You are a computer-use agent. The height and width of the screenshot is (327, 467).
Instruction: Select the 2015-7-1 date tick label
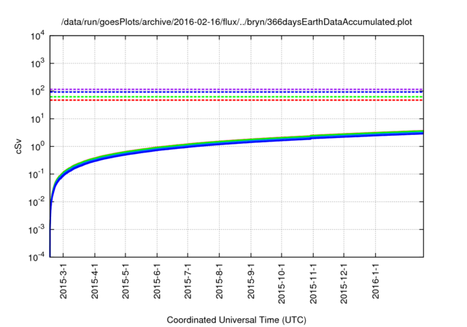(x=188, y=281)
